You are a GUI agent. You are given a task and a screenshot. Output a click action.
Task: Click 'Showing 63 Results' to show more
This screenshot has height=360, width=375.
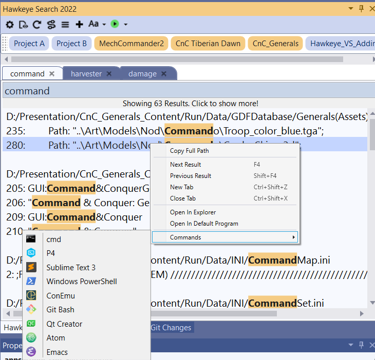coord(188,103)
